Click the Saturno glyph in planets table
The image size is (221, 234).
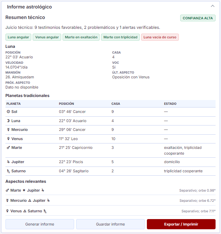pyautogui.click(x=8, y=171)
